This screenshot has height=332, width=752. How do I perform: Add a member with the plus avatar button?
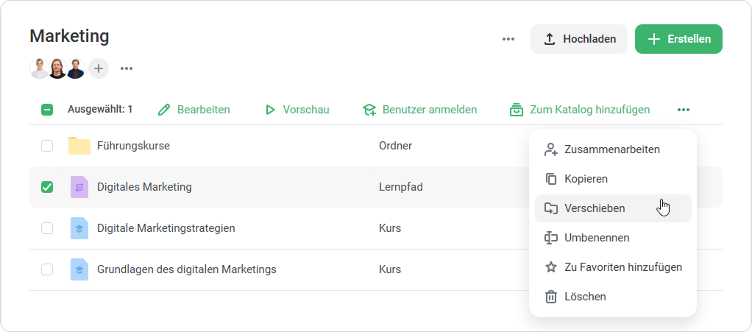point(99,68)
